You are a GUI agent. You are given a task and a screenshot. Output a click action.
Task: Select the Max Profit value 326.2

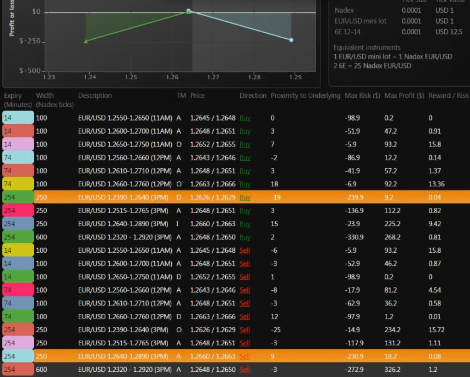[392, 369]
